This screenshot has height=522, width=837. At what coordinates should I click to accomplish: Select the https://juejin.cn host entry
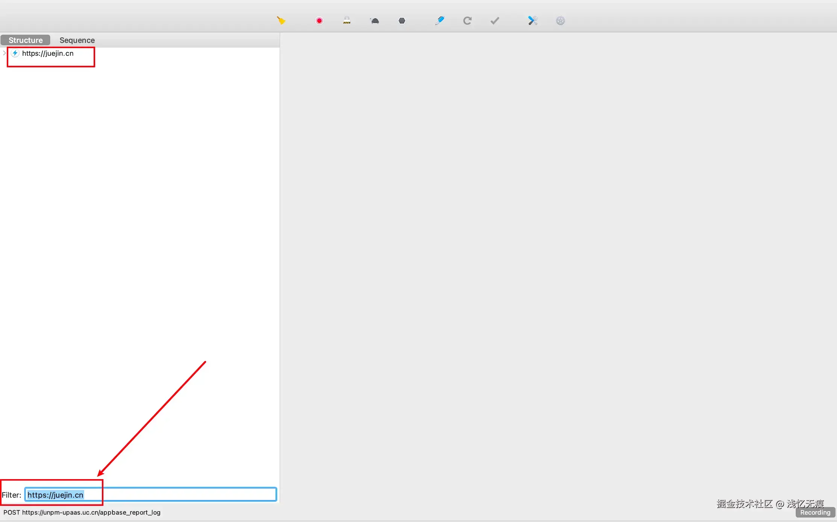[48, 53]
